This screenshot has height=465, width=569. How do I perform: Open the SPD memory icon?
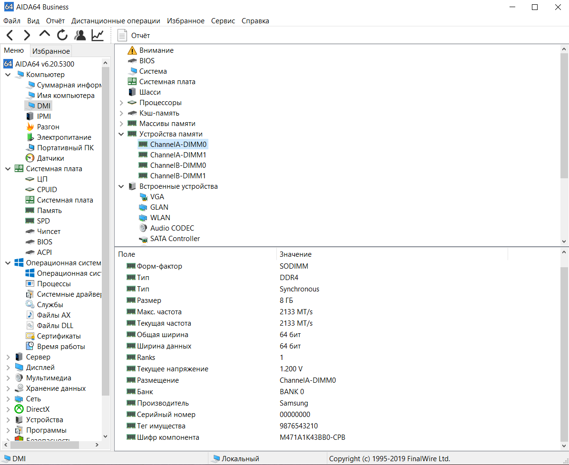click(30, 221)
